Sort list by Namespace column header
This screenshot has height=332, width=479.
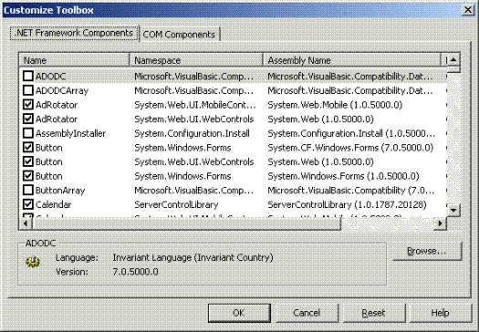coord(196,60)
